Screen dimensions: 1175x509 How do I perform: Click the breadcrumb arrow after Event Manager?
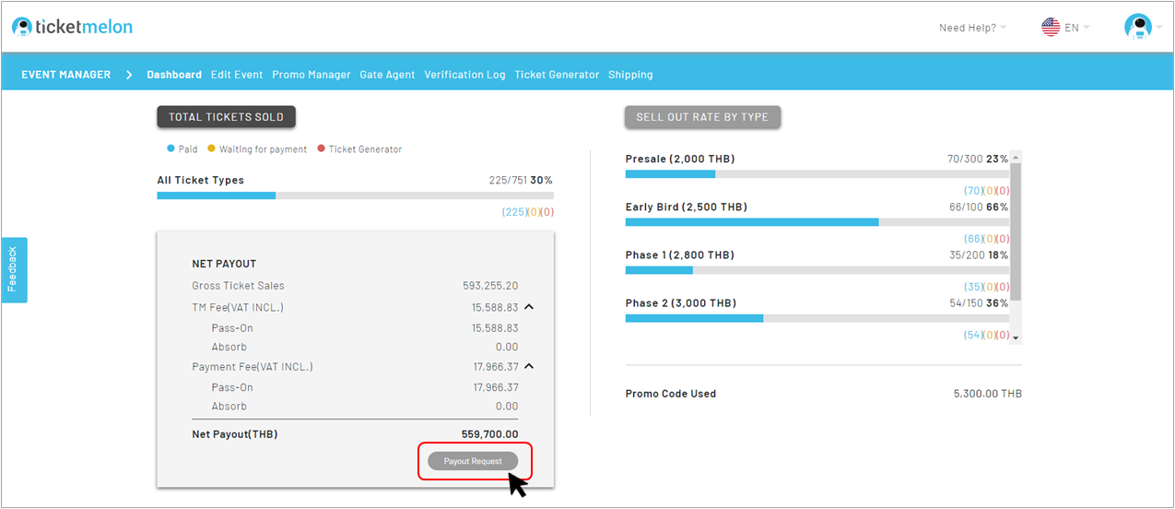(129, 75)
